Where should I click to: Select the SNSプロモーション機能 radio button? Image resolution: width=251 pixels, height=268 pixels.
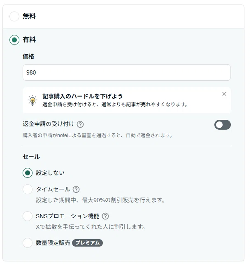pos(28,216)
